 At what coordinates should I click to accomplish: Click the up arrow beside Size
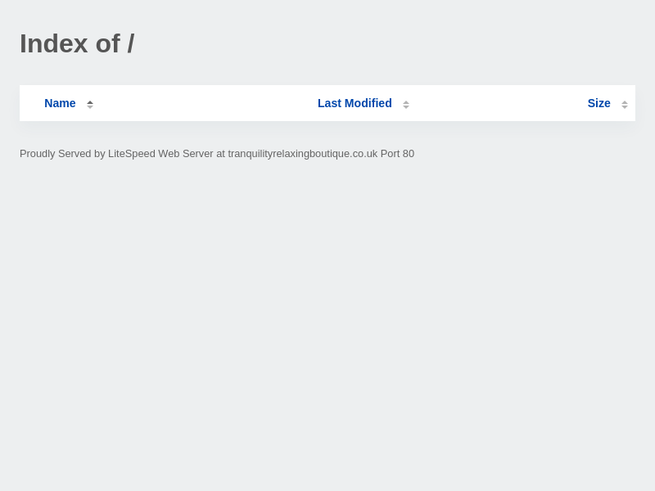click(x=625, y=101)
